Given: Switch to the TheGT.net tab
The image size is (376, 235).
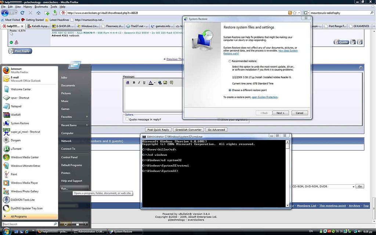Looking at the screenshot, I should (x=137, y=26).
